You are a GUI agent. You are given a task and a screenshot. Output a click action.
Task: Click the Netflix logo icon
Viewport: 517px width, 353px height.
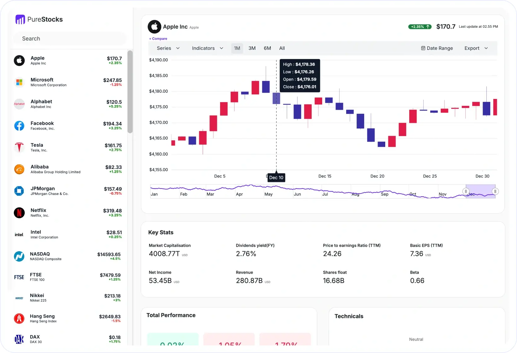point(19,213)
